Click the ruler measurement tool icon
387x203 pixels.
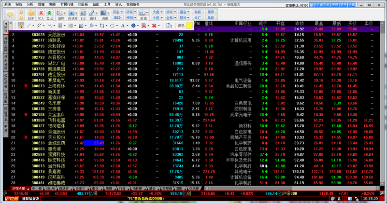pyautogui.click(x=169, y=26)
